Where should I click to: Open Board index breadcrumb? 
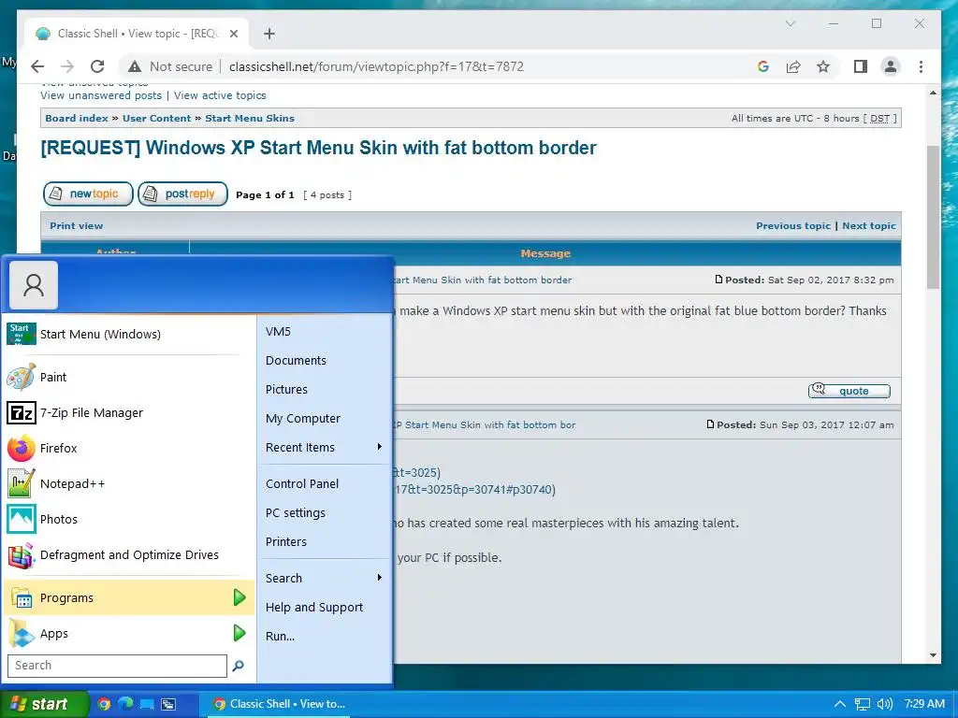[77, 119]
